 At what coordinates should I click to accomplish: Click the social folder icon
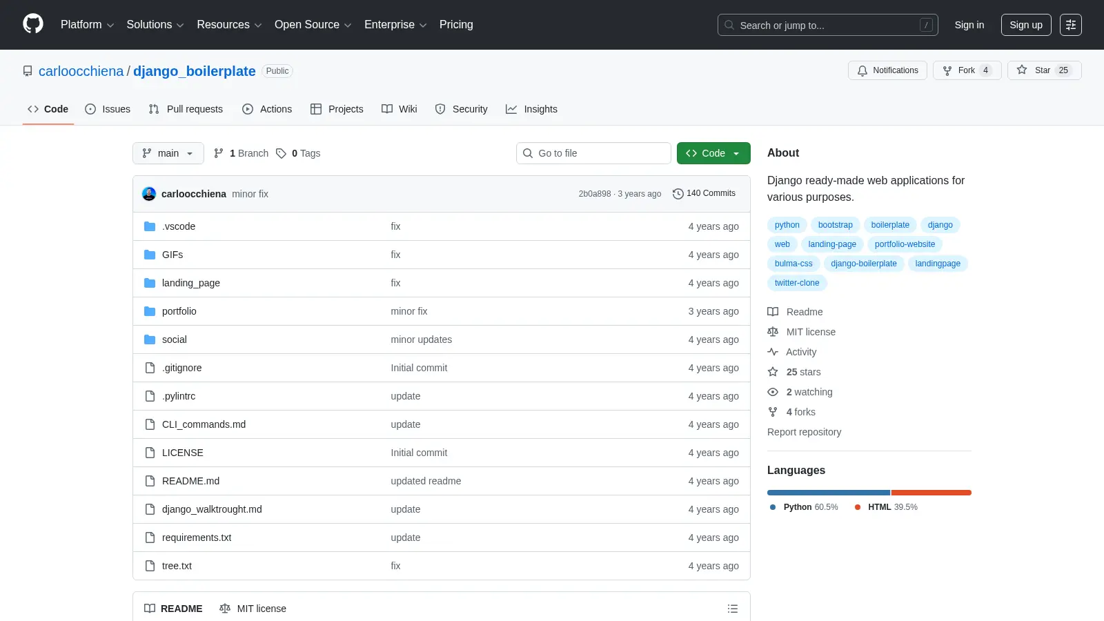tap(150, 339)
